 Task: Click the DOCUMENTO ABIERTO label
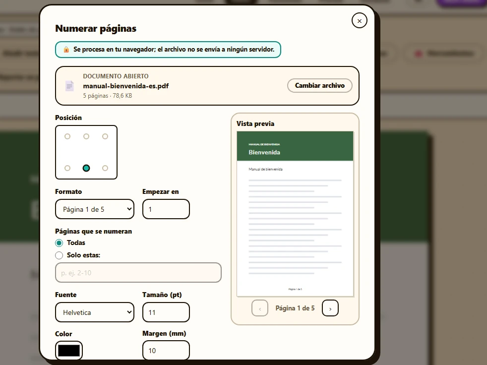[116, 76]
